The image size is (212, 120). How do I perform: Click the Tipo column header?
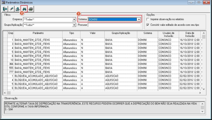(72, 34)
